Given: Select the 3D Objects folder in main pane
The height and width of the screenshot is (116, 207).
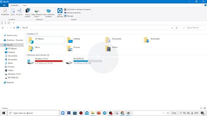Looking at the screenshot, I should [45, 40].
